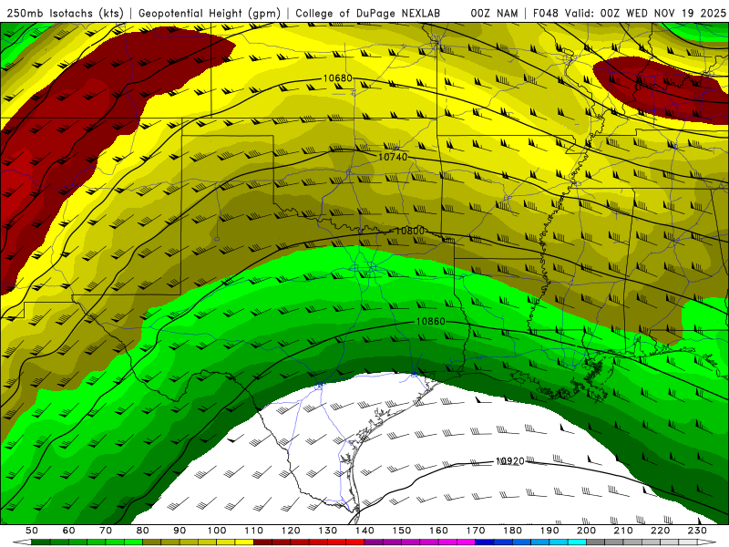Pick the 200 value on the color scale
Image resolution: width=729 pixels, height=547 pixels.
click(586, 531)
